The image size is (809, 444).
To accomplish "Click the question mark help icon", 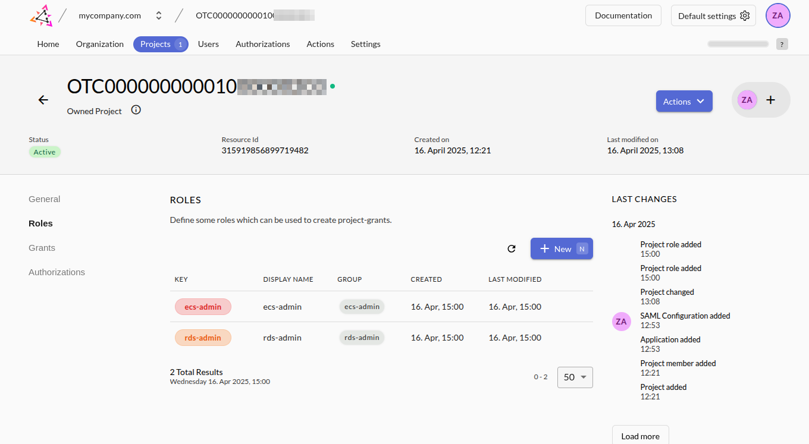I will 782,44.
